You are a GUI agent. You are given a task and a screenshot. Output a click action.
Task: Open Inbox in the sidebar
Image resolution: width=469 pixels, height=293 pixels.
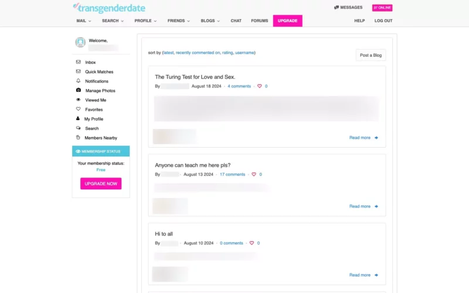90,62
